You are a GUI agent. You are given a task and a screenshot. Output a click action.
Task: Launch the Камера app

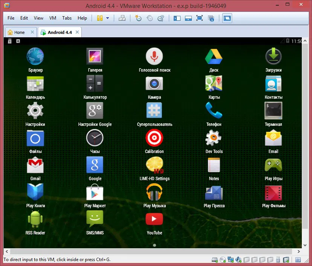[x=154, y=83]
